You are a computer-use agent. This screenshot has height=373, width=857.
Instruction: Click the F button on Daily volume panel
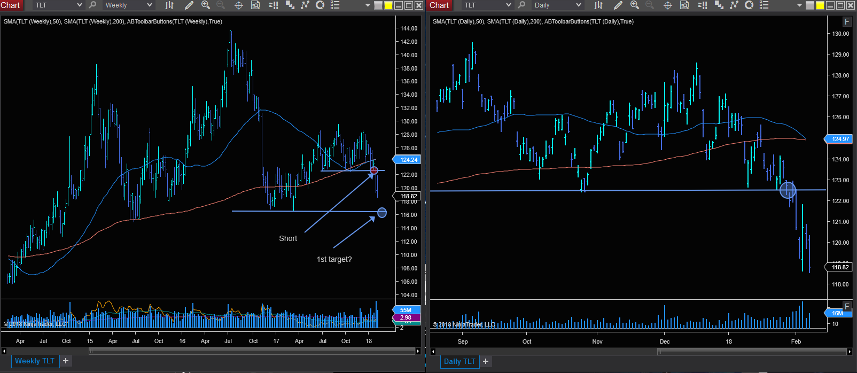[847, 307]
